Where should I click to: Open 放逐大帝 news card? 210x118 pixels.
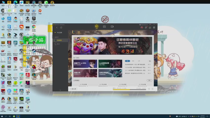pyautogui.click(x=85, y=73)
